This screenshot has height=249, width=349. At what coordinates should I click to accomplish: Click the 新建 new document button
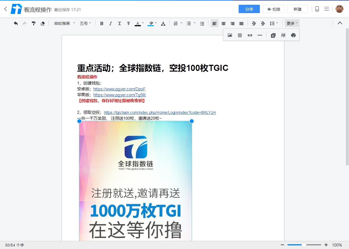click(x=298, y=9)
